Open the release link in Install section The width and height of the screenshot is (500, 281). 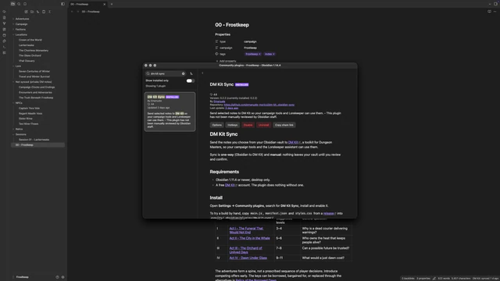pos(330,213)
